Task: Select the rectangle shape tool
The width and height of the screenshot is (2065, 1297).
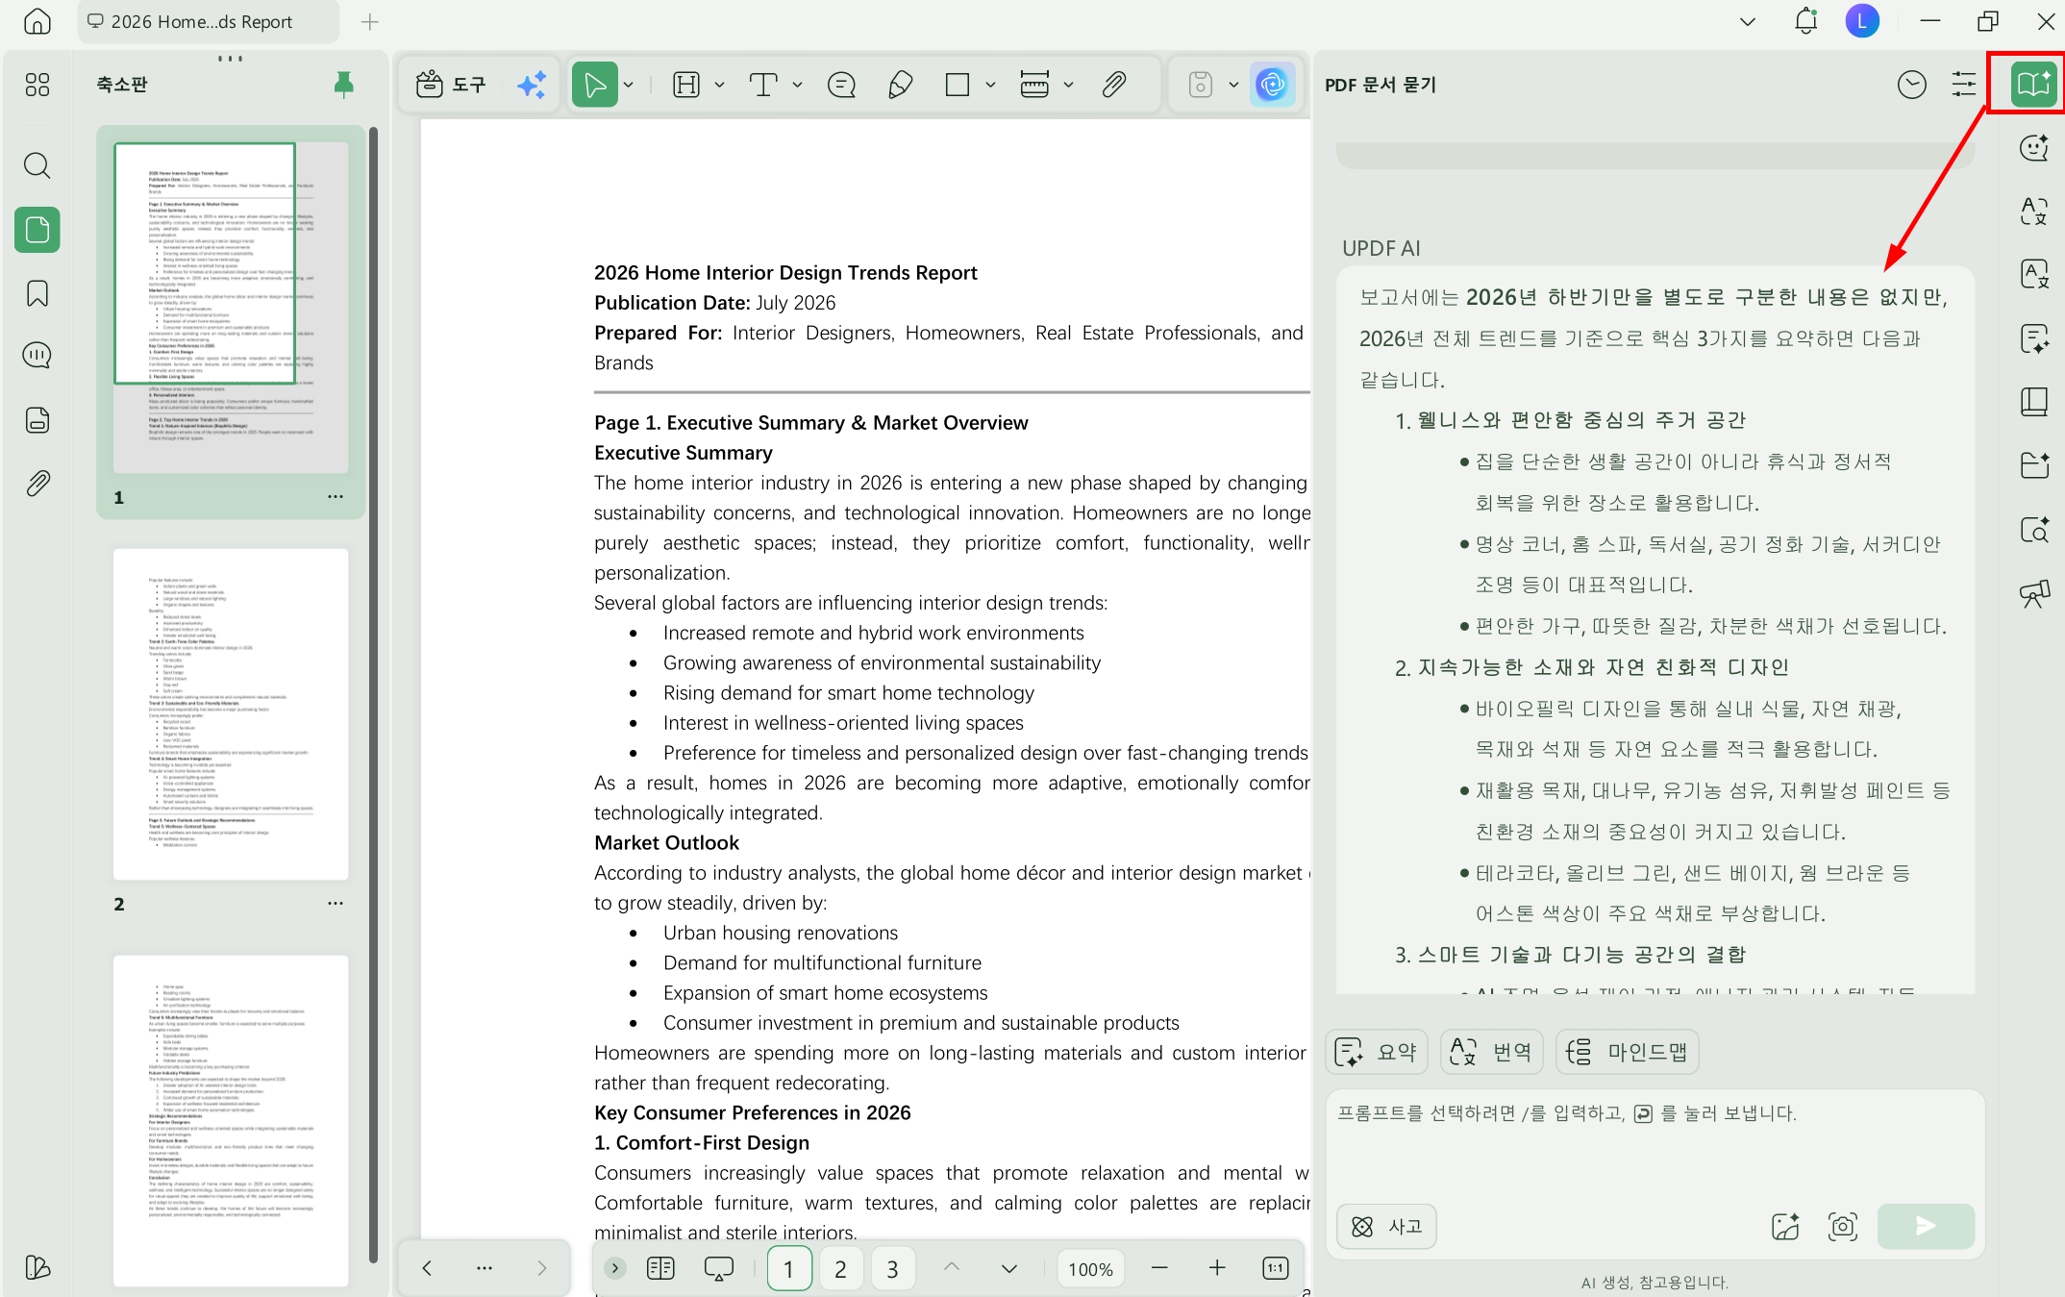Action: pyautogui.click(x=958, y=85)
